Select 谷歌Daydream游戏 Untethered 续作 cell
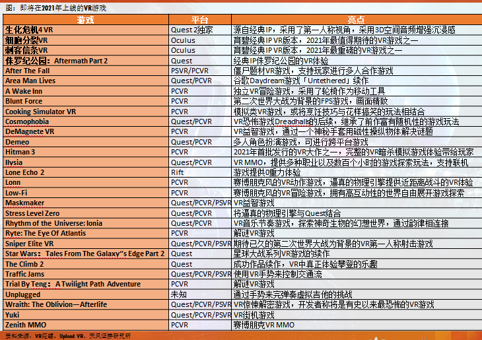Image resolution: width=482 pixels, height=340 pixels. (x=357, y=81)
